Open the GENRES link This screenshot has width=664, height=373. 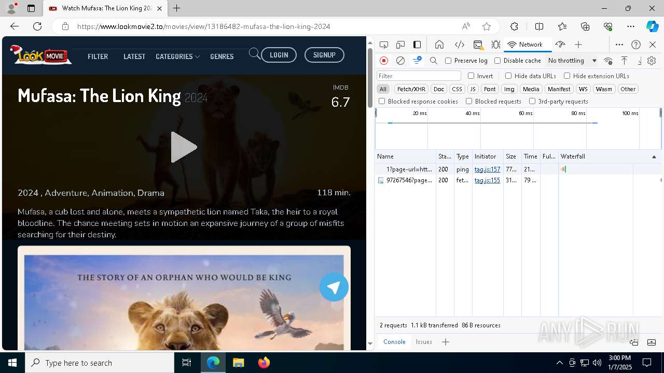[222, 56]
